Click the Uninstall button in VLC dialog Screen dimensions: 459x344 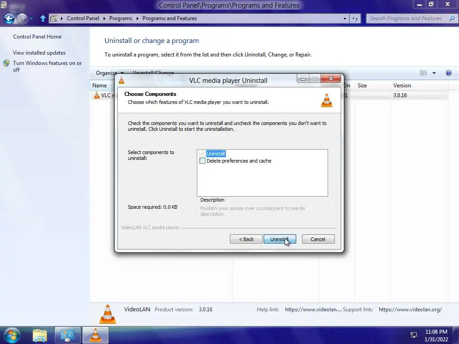tap(280, 239)
